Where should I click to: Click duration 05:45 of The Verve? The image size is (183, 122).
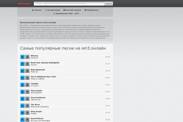(x=107, y=106)
